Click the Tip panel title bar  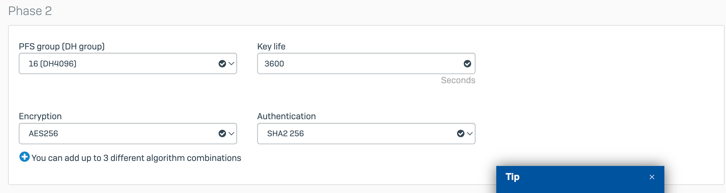point(569,177)
